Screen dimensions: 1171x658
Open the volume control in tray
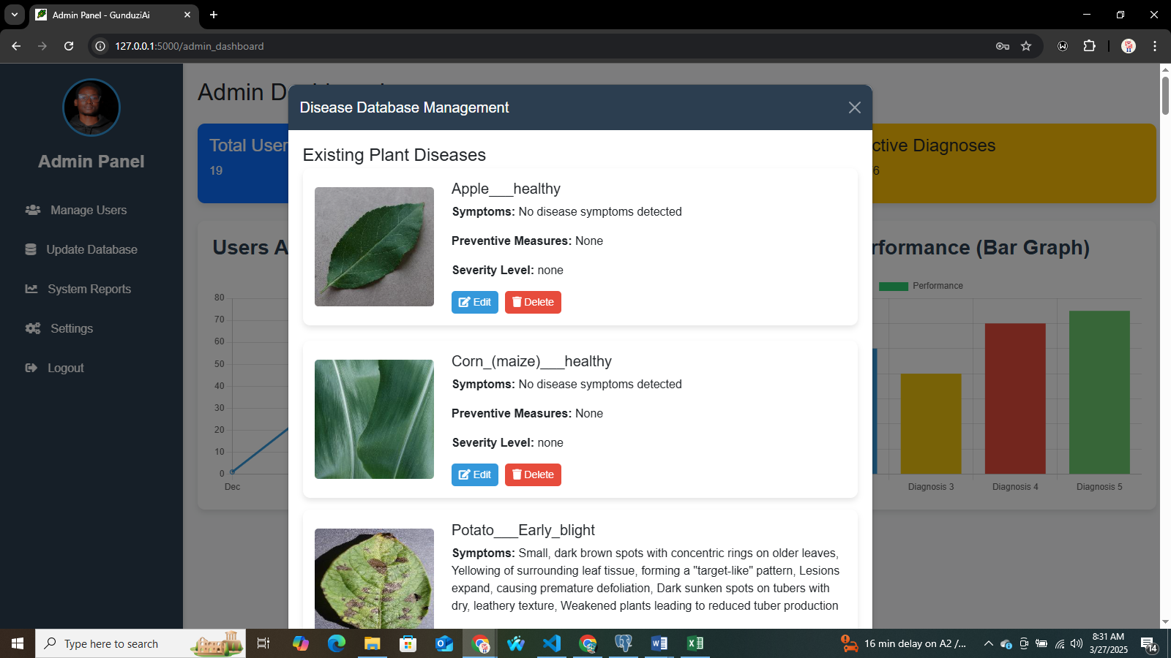[1076, 643]
